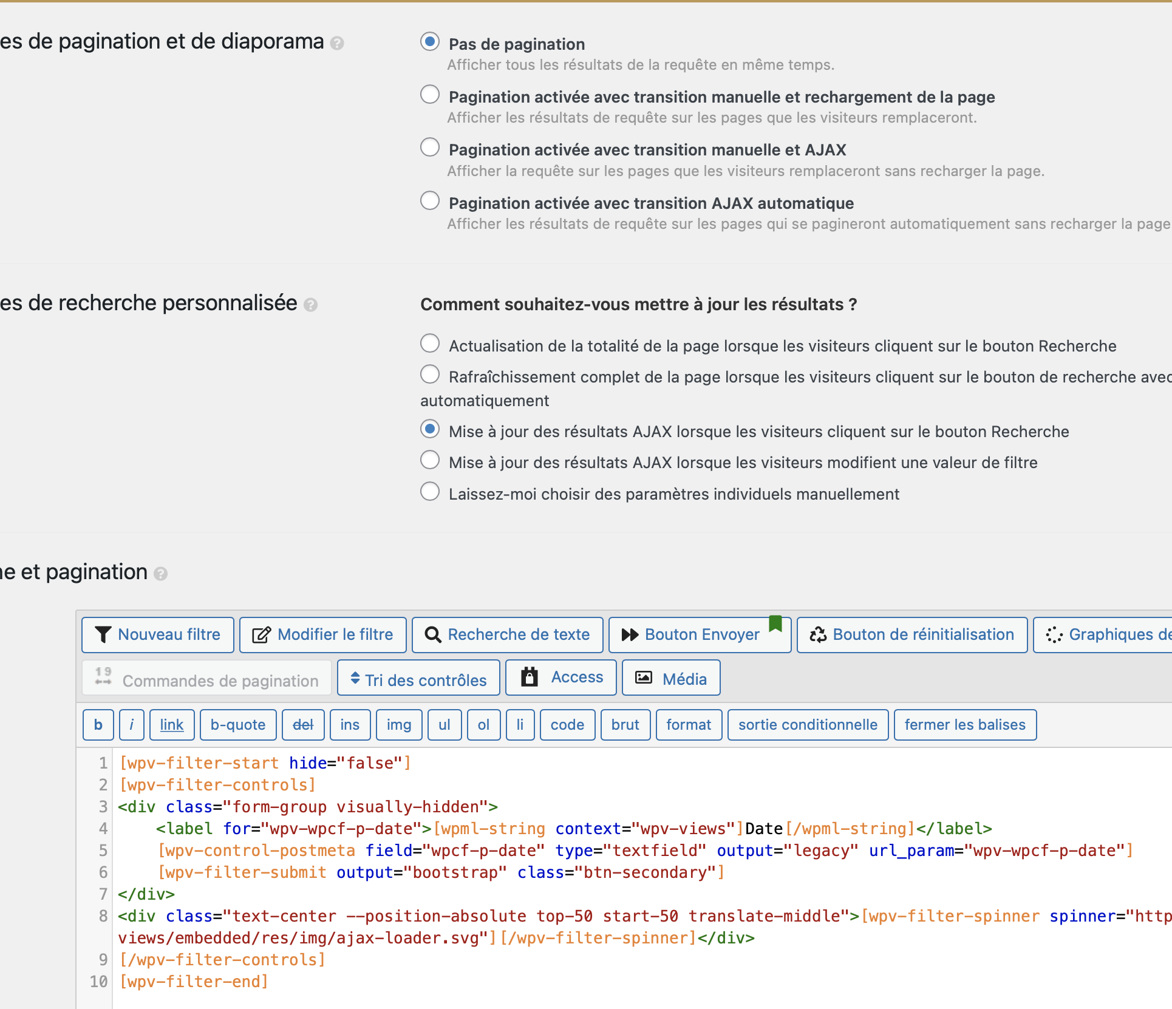1172x1009 pixels.
Task: Click the sort arrows icon on Tri des contrôles
Action: tap(355, 678)
